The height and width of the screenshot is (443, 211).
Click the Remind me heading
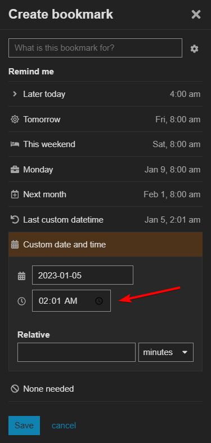[x=31, y=72]
